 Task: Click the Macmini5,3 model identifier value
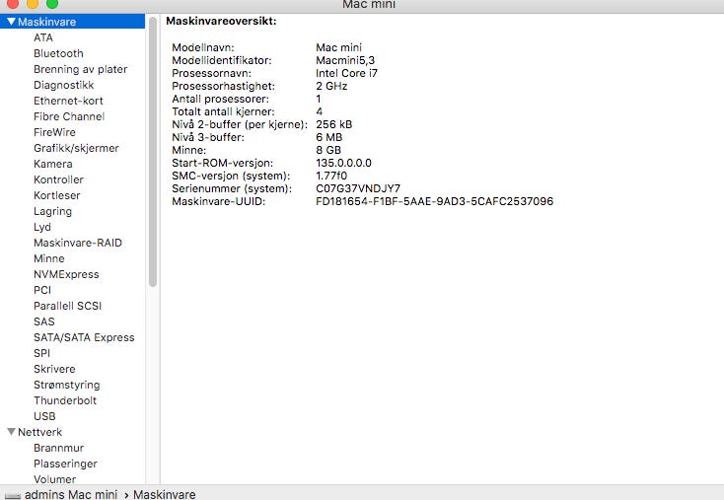(345, 60)
